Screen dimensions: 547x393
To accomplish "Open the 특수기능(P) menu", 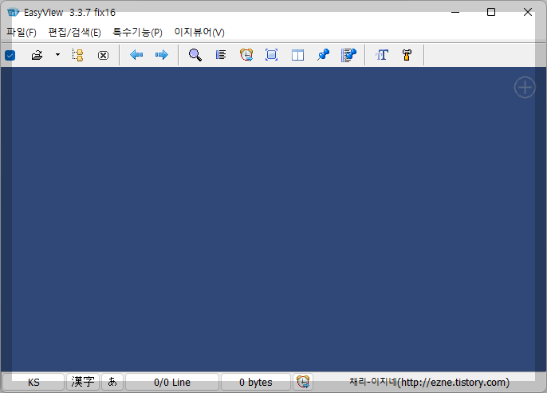I will click(137, 33).
